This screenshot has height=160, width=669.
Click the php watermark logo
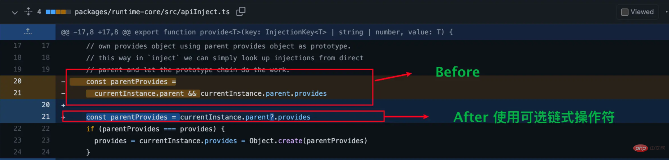(640, 148)
